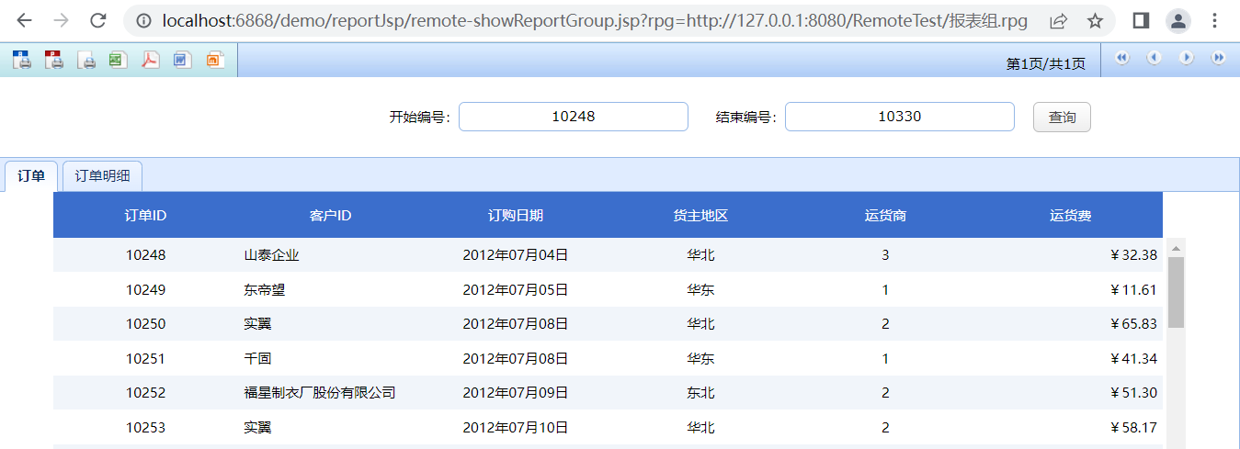Reload the browser page
Image resolution: width=1240 pixels, height=449 pixels.
pyautogui.click(x=97, y=20)
